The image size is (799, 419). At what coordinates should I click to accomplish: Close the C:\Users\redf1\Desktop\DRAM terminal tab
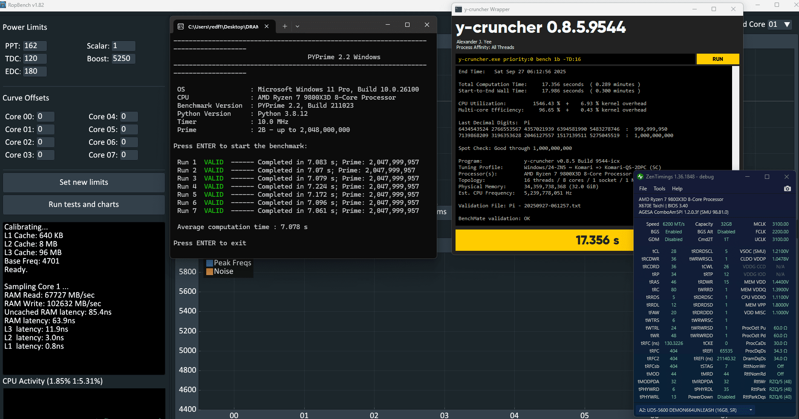(x=266, y=26)
